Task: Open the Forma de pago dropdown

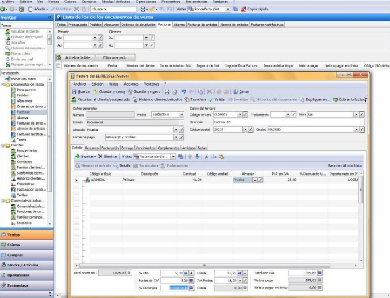Action: 175,137
